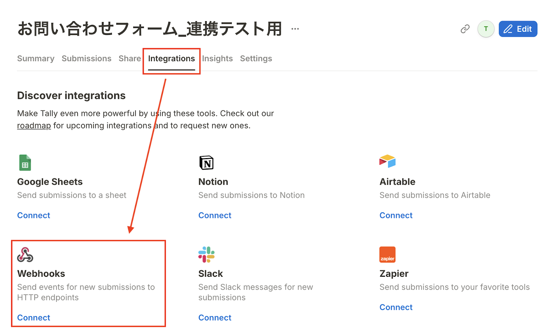Open the T user avatar

point(486,29)
